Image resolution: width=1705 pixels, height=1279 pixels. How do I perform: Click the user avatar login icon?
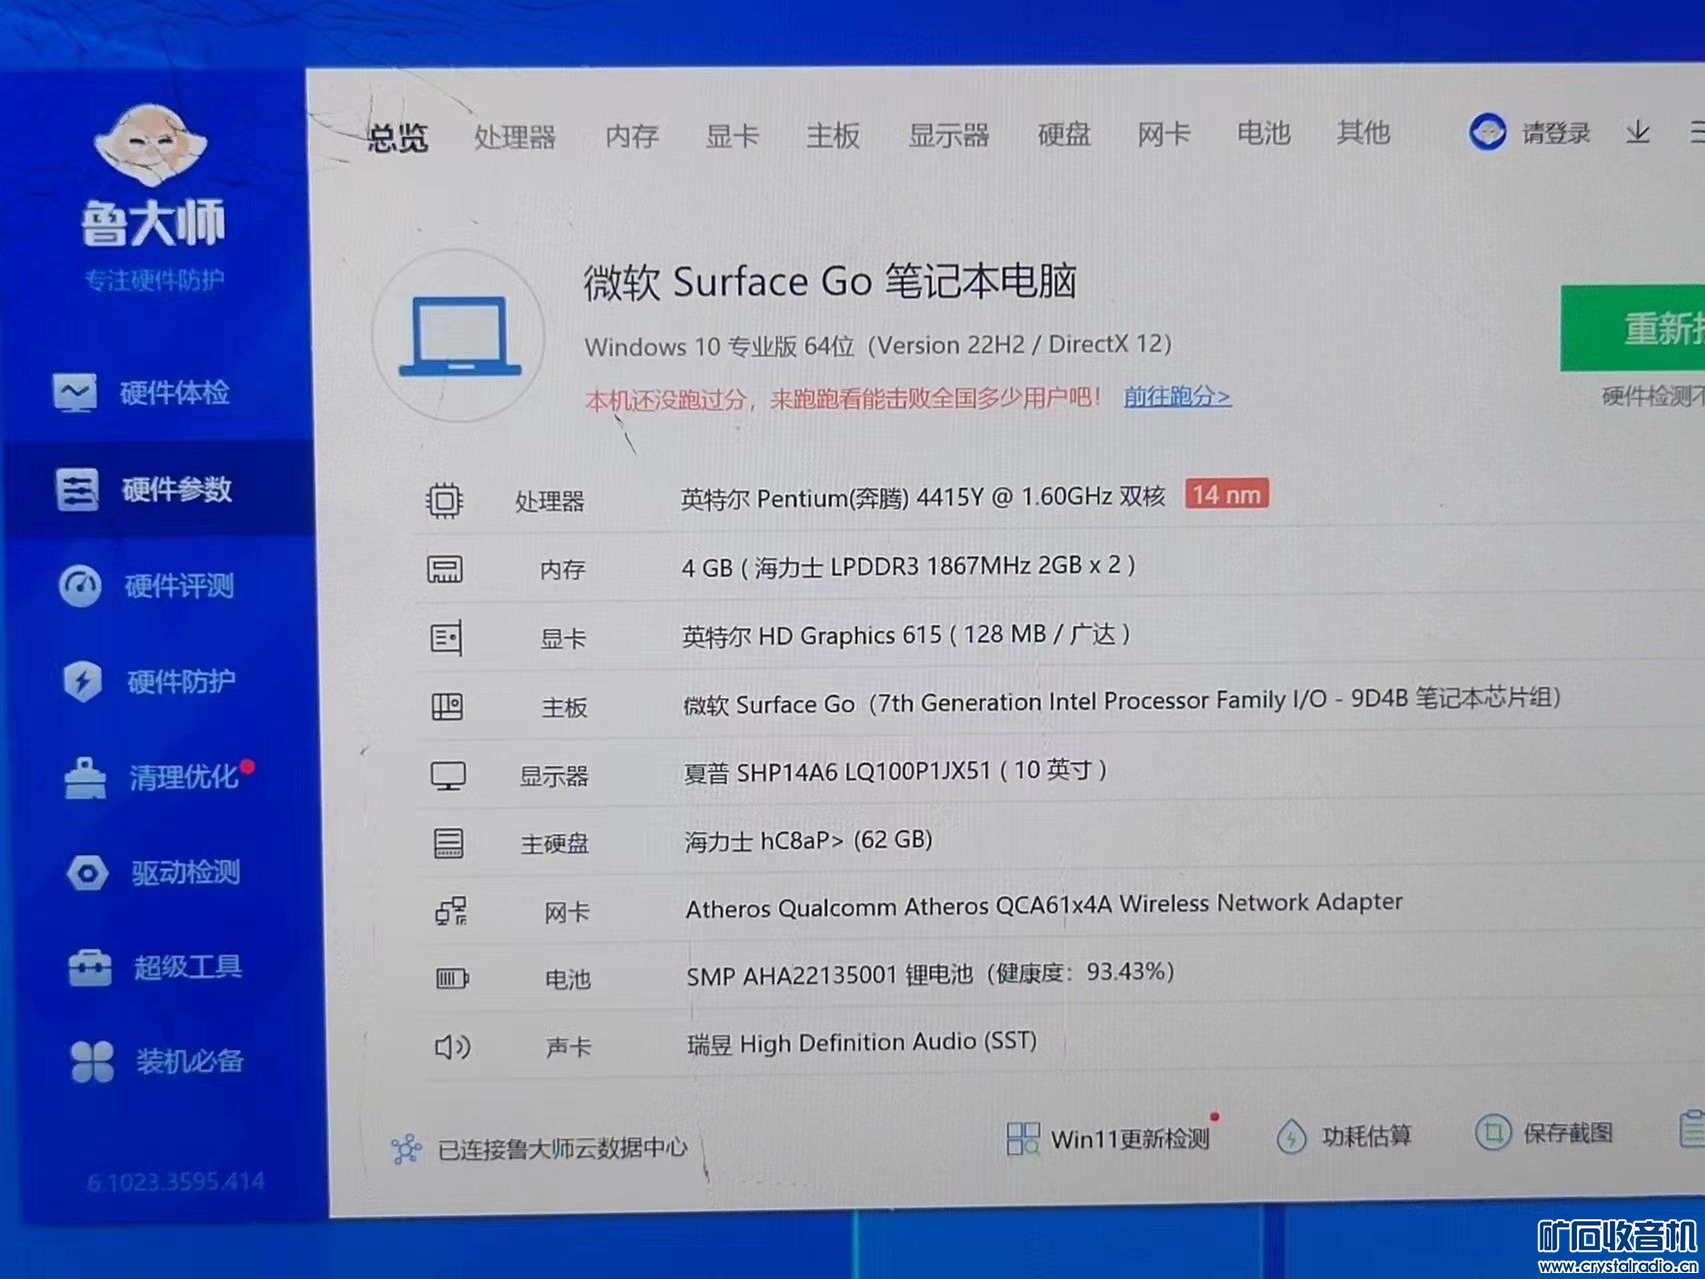(x=1487, y=132)
